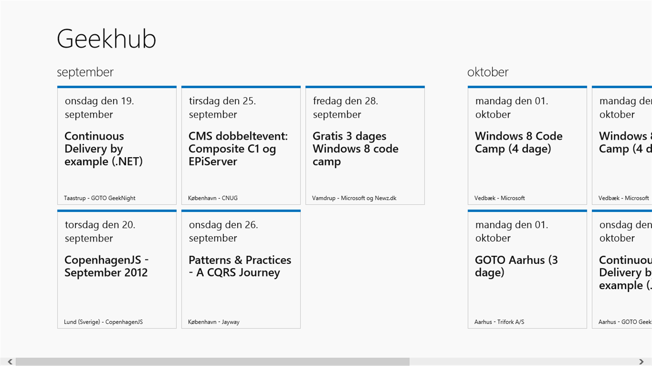
Task: Select the Gratis 3 dages Windows 8 code camp tile
Action: click(x=365, y=145)
